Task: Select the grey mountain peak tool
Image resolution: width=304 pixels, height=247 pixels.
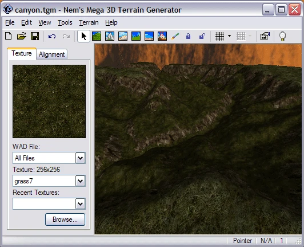Action: click(110, 36)
